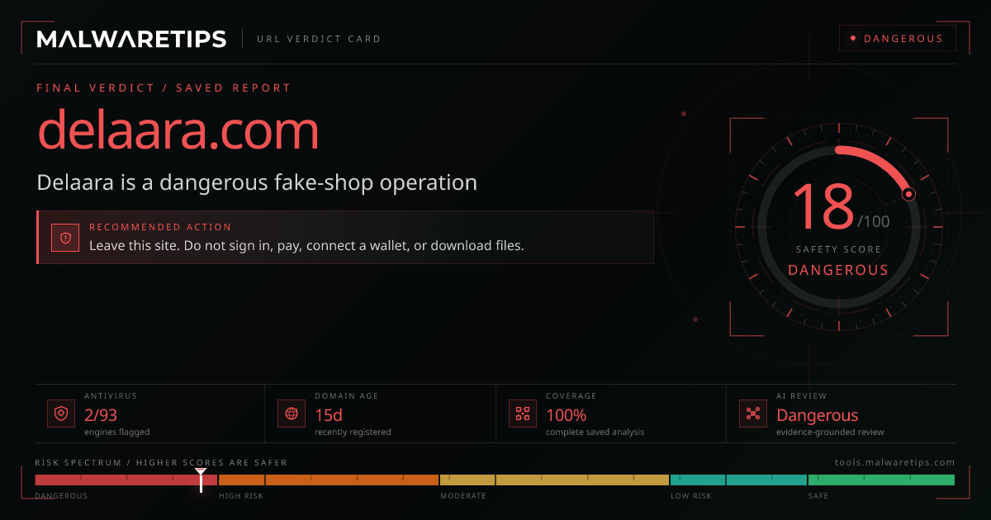Image resolution: width=991 pixels, height=520 pixels.
Task: Click the 'engines flagged' caption
Action: [x=116, y=432]
